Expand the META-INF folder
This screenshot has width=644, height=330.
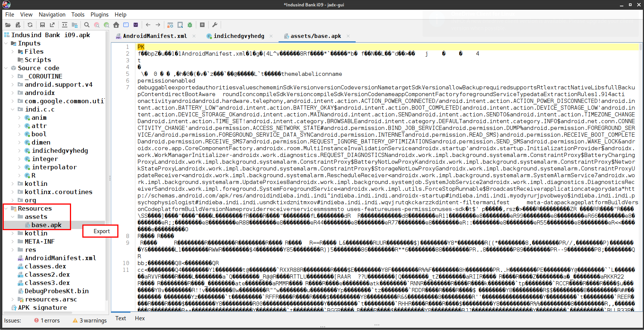pos(13,242)
